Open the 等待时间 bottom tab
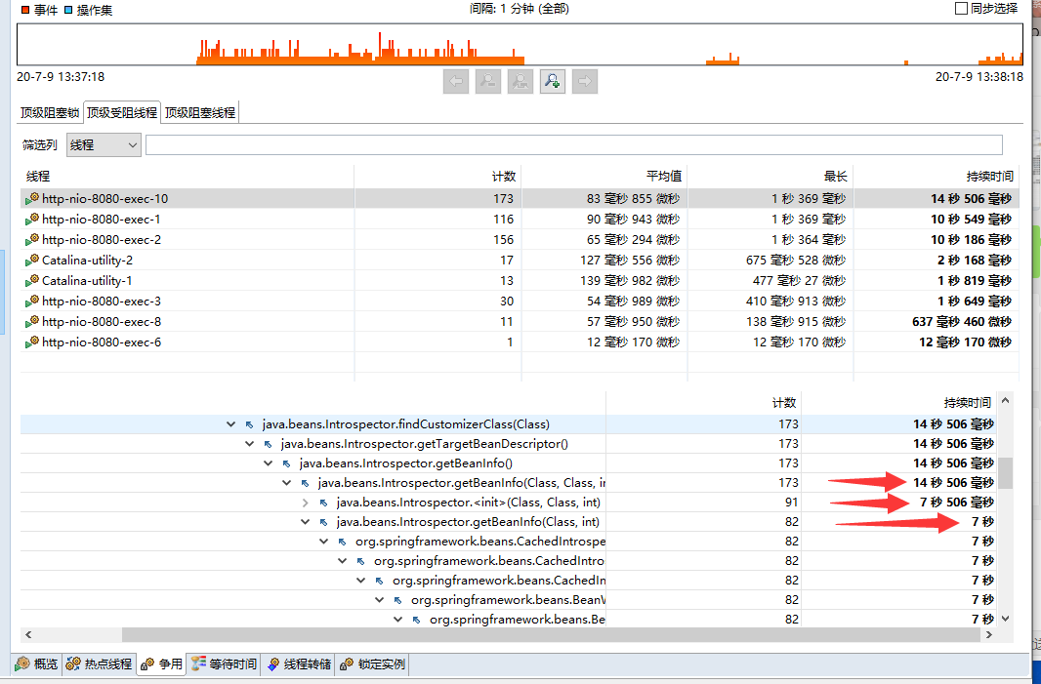Screen dimensions: 1041x684 click(224, 664)
